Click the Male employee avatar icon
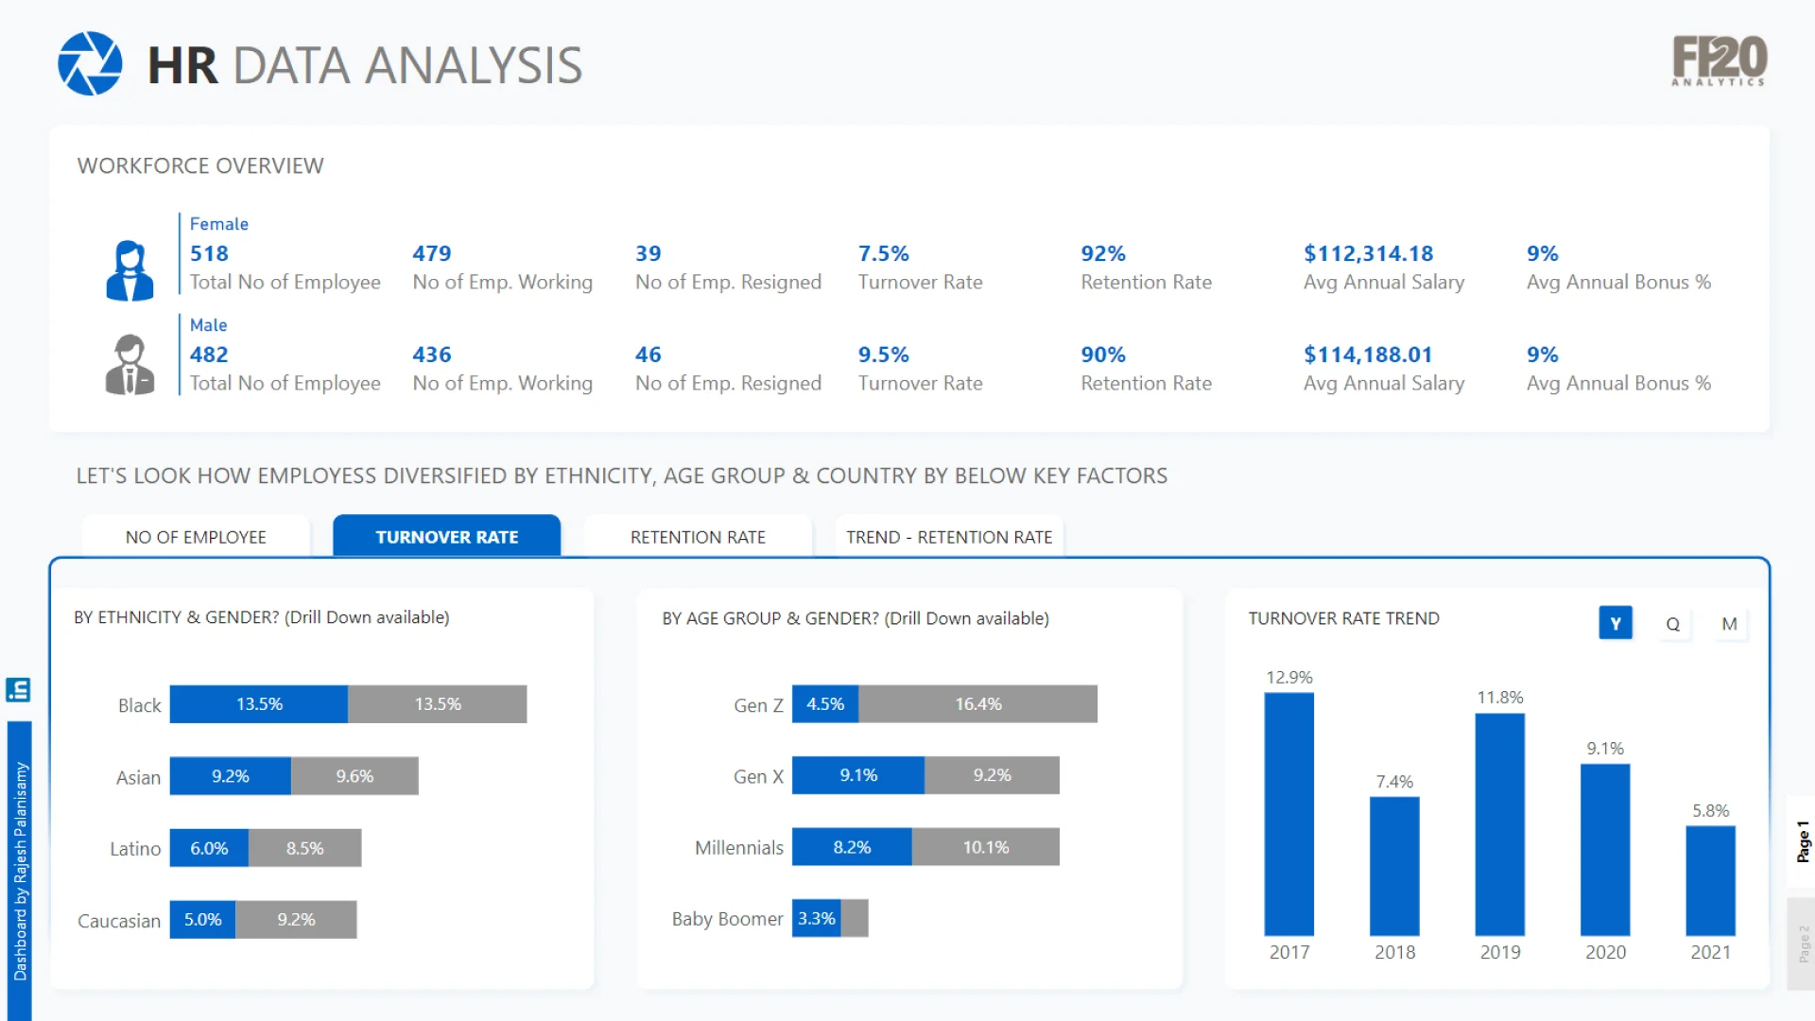The width and height of the screenshot is (1815, 1021). coord(130,364)
